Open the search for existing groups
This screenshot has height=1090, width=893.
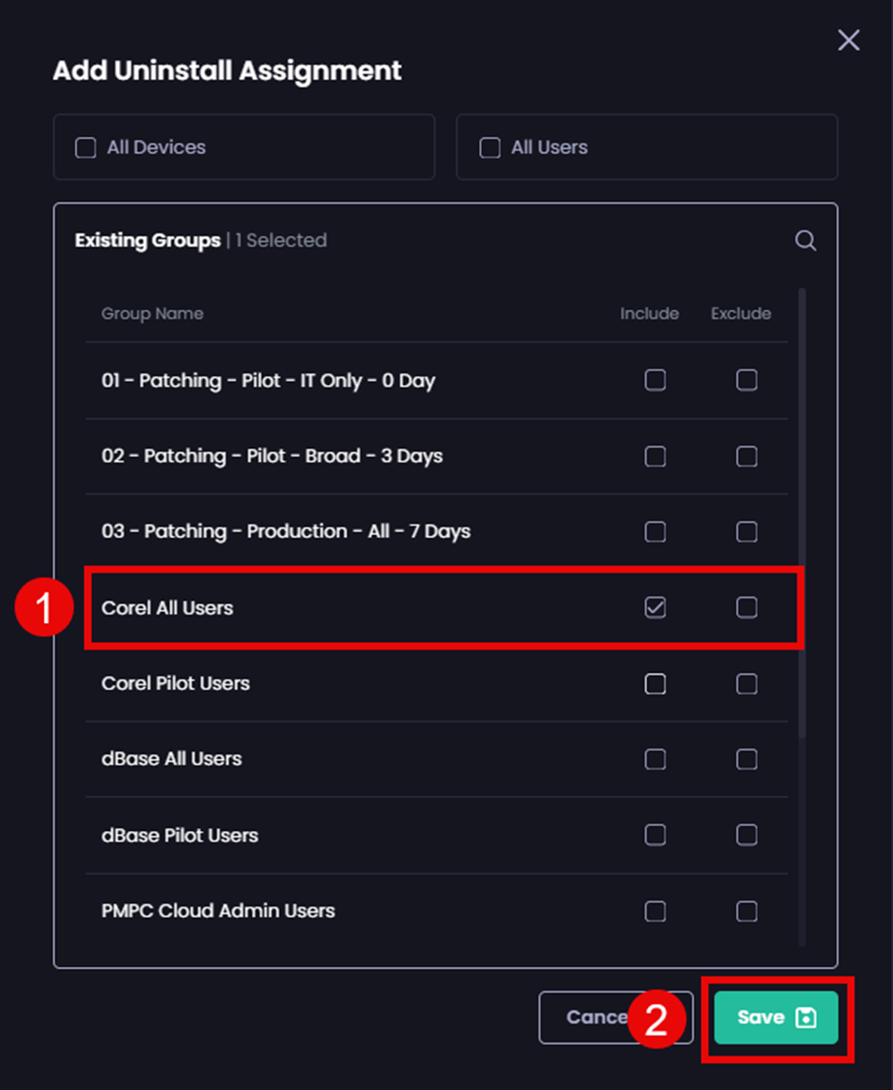[806, 240]
